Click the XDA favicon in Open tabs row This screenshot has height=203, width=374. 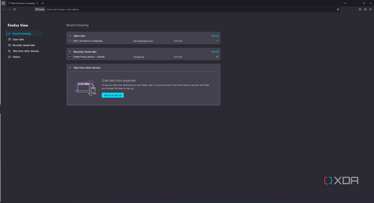[70, 41]
